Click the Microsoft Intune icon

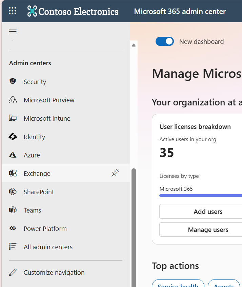click(13, 118)
